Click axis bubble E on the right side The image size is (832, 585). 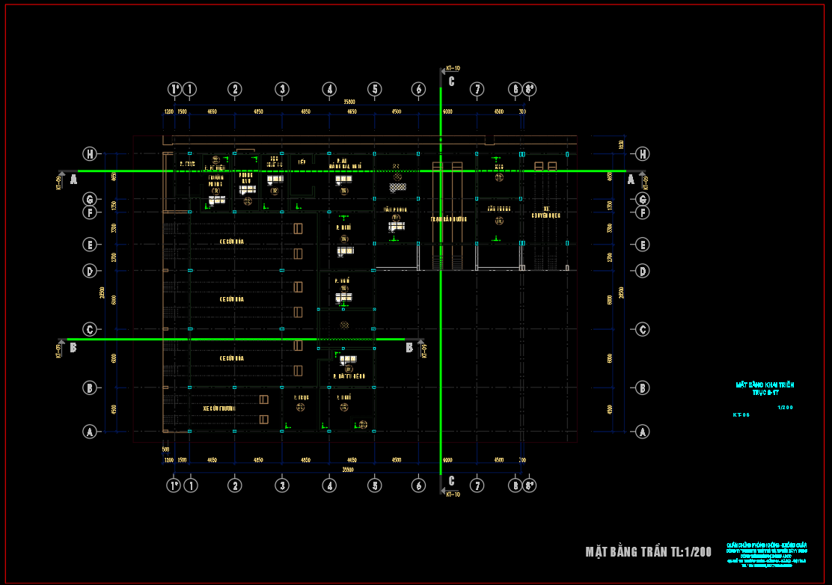(642, 245)
